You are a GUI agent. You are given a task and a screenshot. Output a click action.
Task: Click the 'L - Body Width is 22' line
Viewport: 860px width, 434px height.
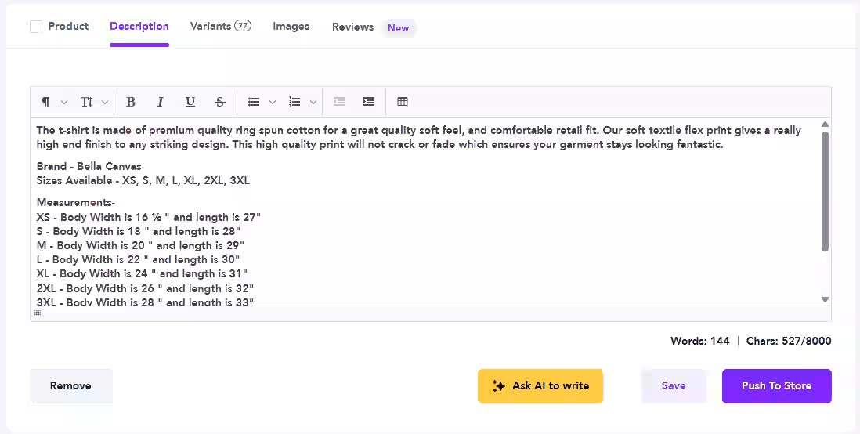(x=138, y=259)
